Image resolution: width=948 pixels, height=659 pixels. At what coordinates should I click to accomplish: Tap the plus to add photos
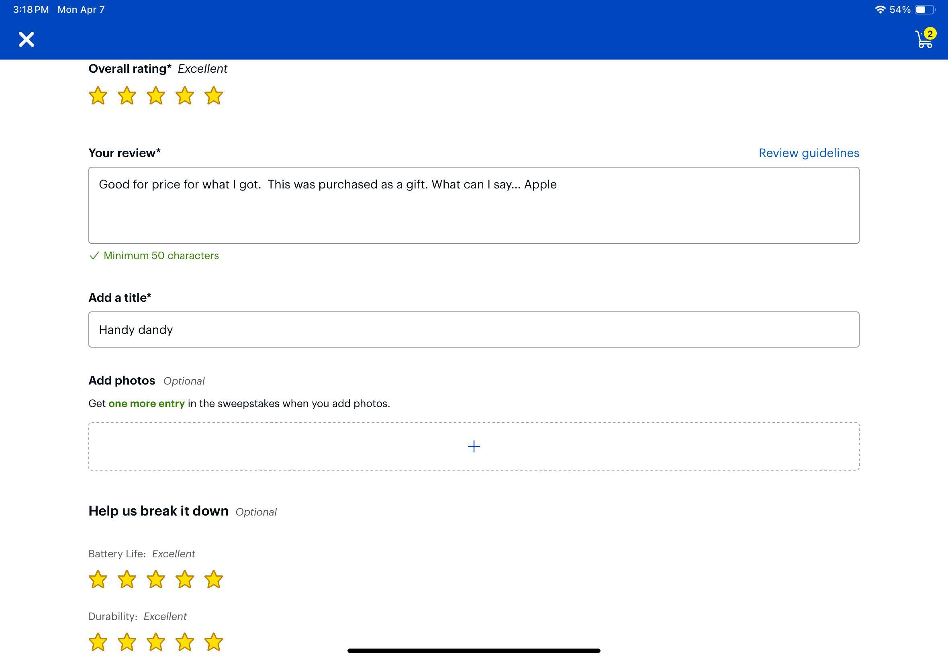pos(473,446)
